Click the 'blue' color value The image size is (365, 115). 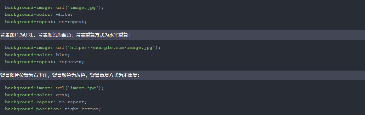(62, 55)
